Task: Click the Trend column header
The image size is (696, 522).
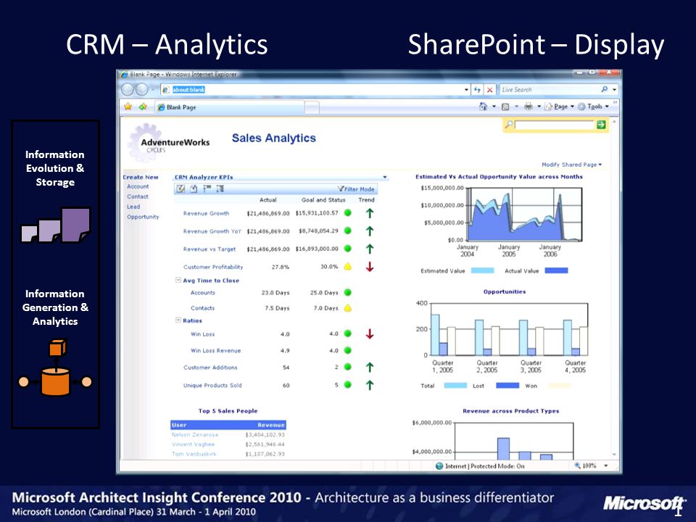Action: 367,200
